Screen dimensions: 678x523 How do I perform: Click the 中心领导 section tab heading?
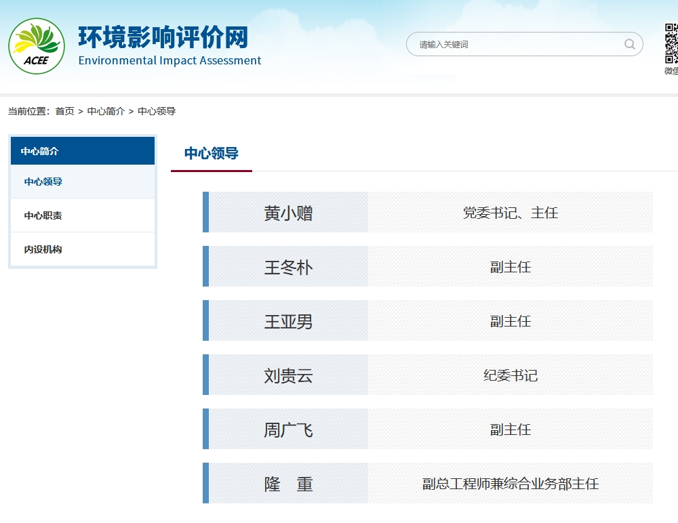(212, 153)
